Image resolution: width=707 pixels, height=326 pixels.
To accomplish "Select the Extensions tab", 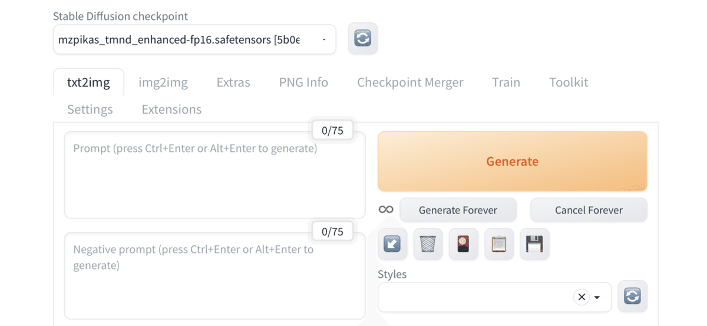I will 171,109.
